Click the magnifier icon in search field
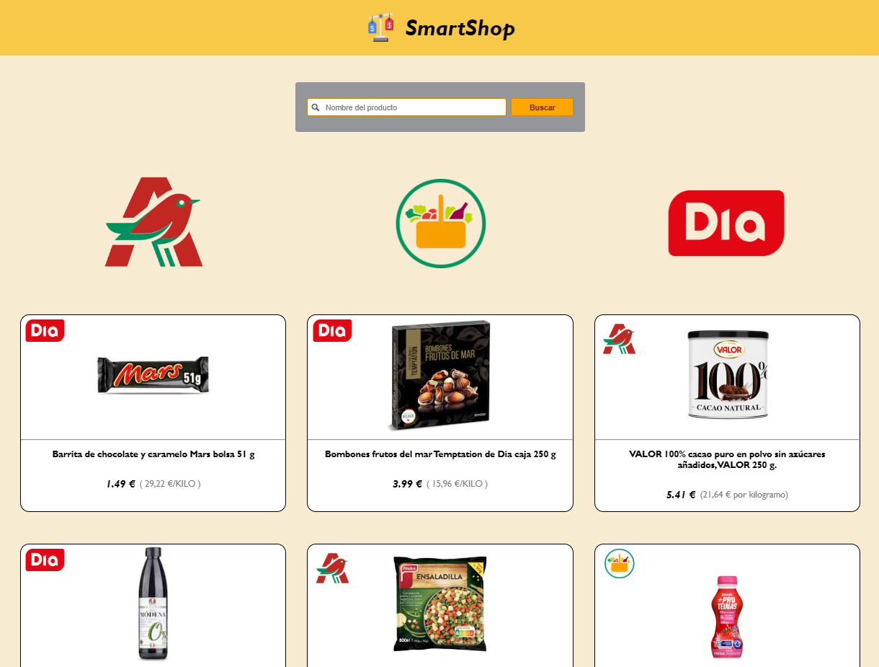This screenshot has height=667, width=879. [316, 107]
